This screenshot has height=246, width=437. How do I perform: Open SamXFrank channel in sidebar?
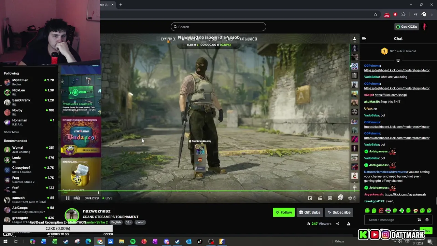29,102
